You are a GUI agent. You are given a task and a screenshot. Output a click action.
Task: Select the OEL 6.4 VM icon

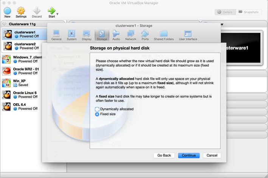point(6,107)
